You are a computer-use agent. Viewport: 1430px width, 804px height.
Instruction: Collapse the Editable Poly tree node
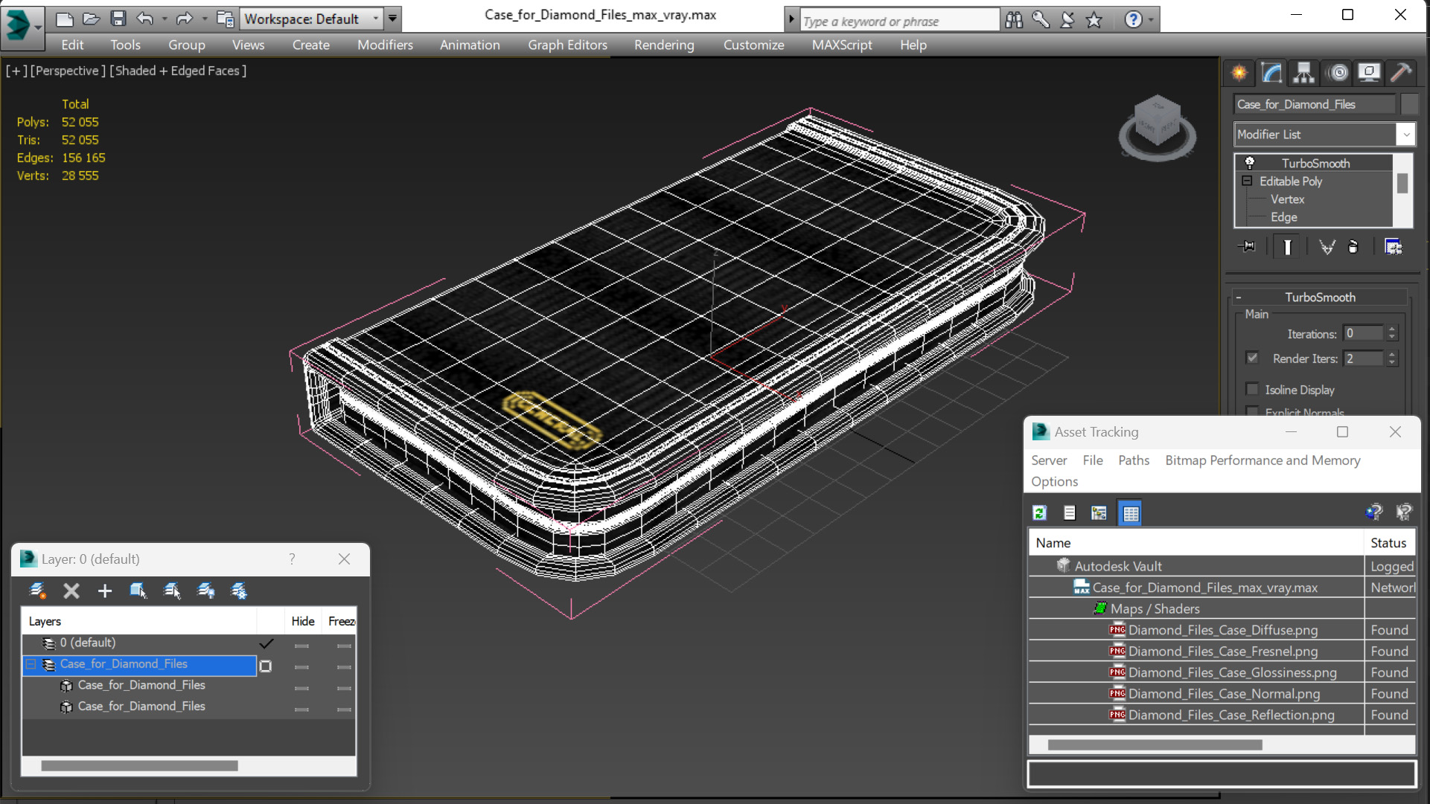(x=1247, y=181)
